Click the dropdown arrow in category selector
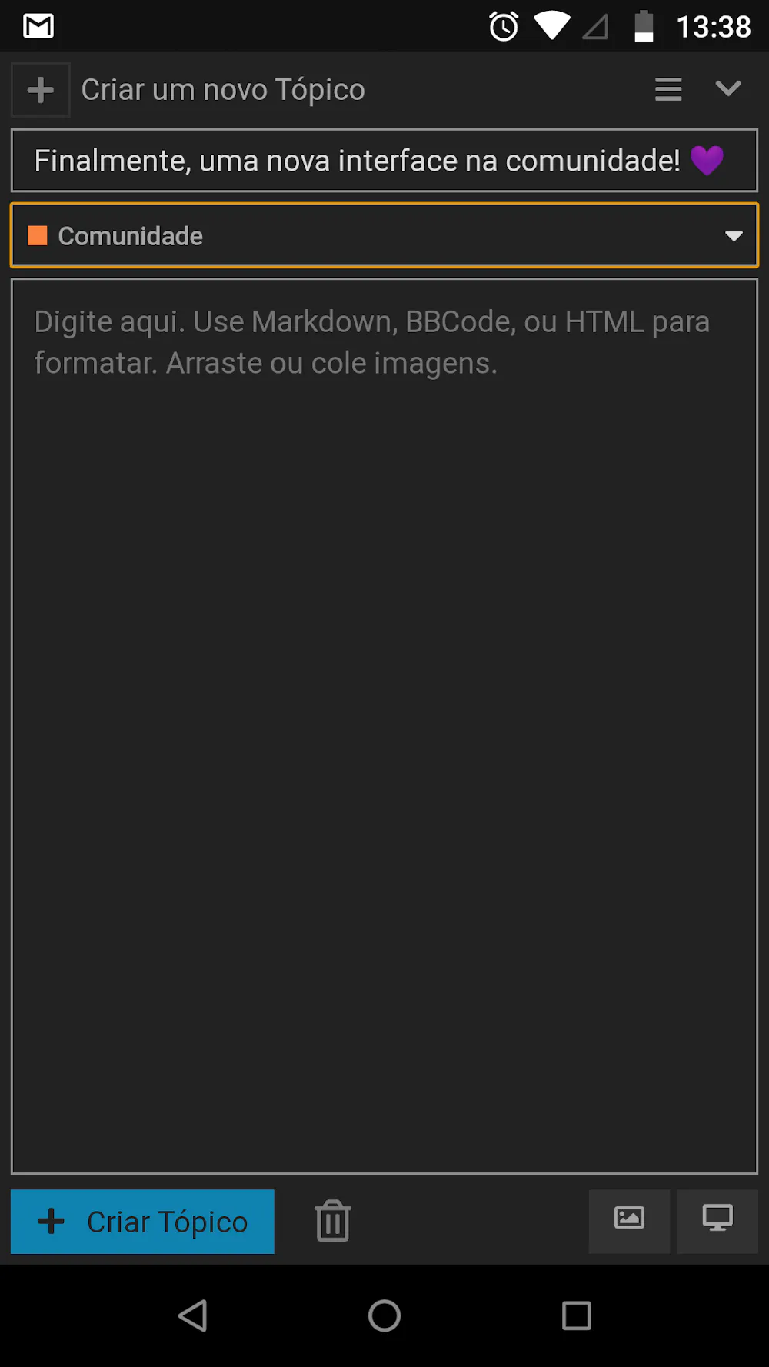 734,236
